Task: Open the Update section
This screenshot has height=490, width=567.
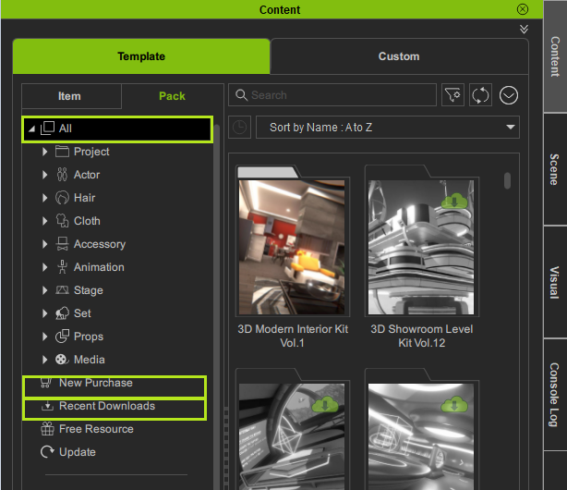Action: coord(78,452)
